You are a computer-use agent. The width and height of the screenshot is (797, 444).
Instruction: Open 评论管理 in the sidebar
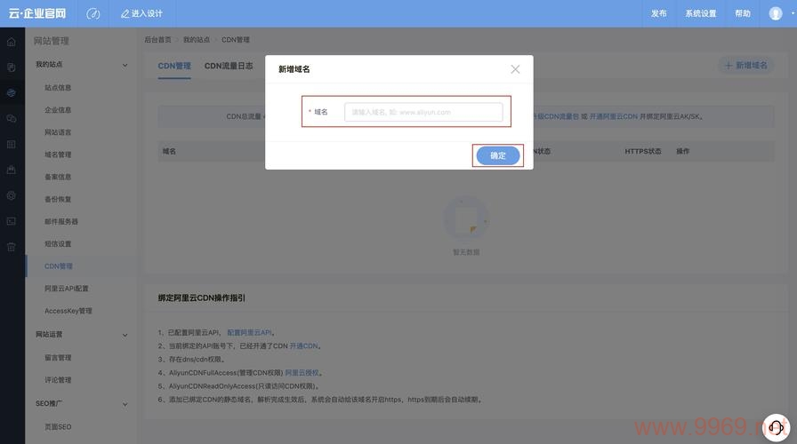(x=58, y=380)
